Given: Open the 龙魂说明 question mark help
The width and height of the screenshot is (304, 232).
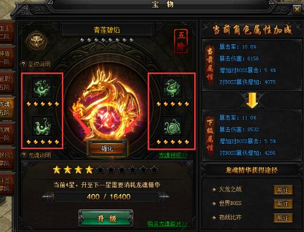Looking at the screenshot, I should pyautogui.click(x=24, y=155).
